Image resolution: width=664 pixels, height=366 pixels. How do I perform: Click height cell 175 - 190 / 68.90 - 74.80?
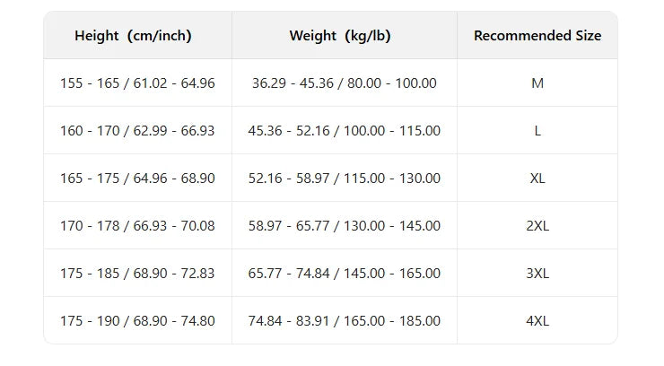click(137, 321)
